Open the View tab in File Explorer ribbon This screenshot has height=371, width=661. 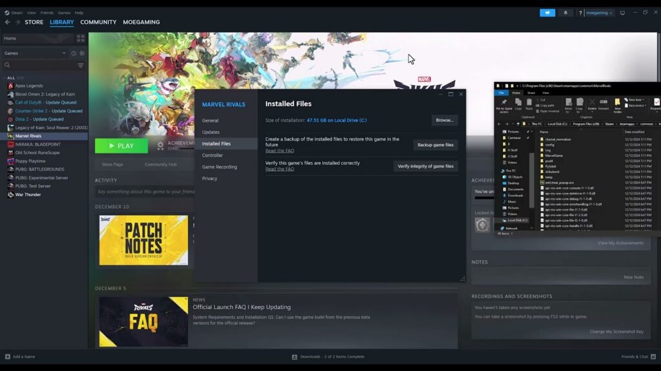click(545, 93)
